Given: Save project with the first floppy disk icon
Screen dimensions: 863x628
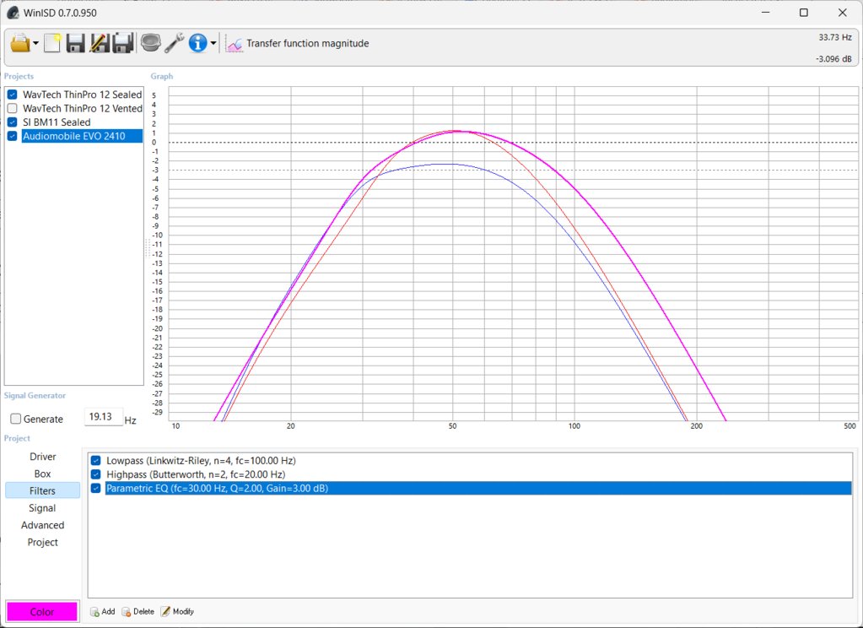Looking at the screenshot, I should click(x=75, y=43).
